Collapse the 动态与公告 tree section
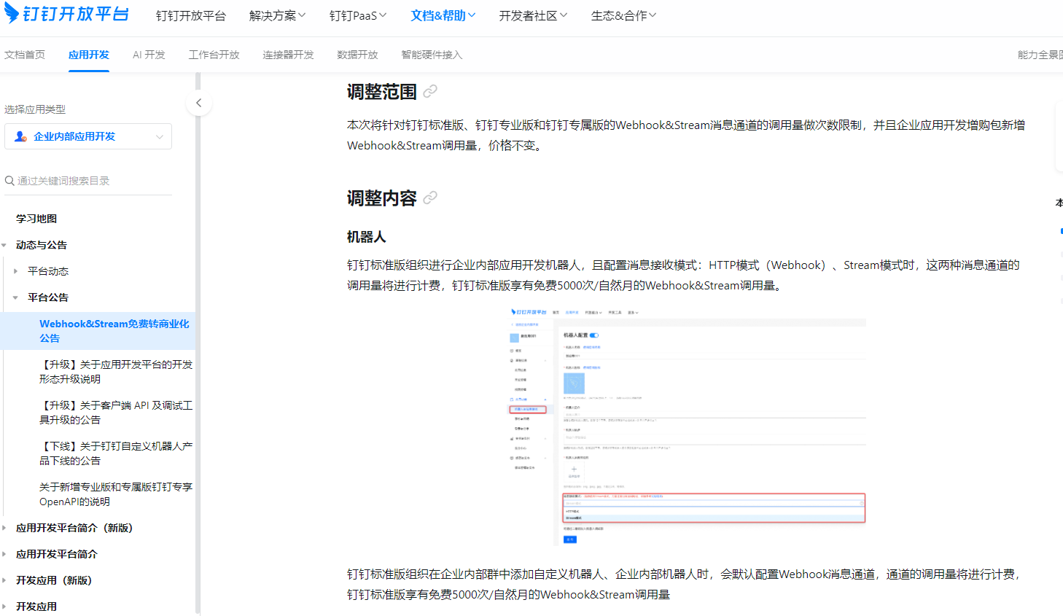 click(4, 245)
